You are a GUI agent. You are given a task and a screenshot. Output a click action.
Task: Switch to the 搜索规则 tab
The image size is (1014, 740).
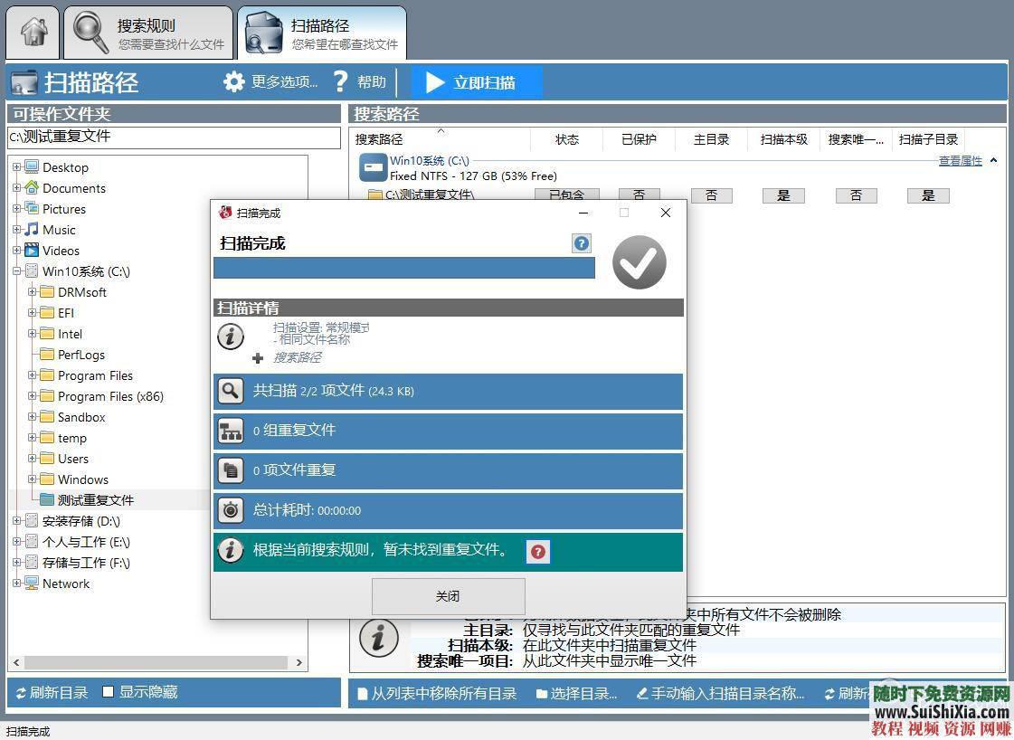tap(145, 32)
